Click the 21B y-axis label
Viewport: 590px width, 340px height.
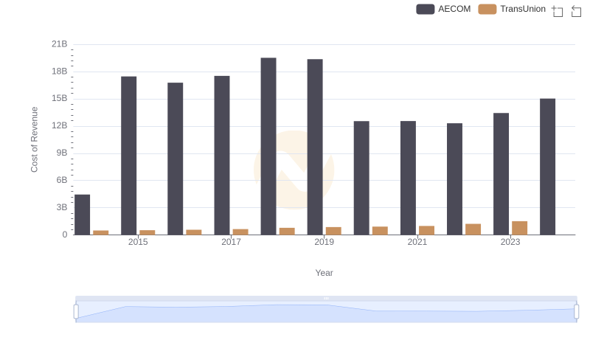[x=60, y=44]
